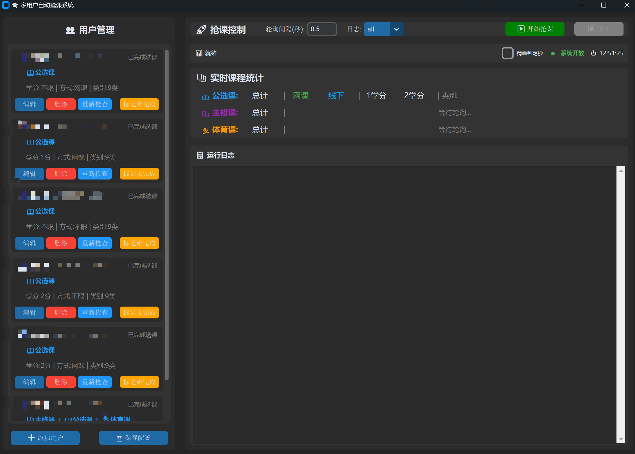
Task: Click the notebook icon beside 运行日志
Action: 200,155
